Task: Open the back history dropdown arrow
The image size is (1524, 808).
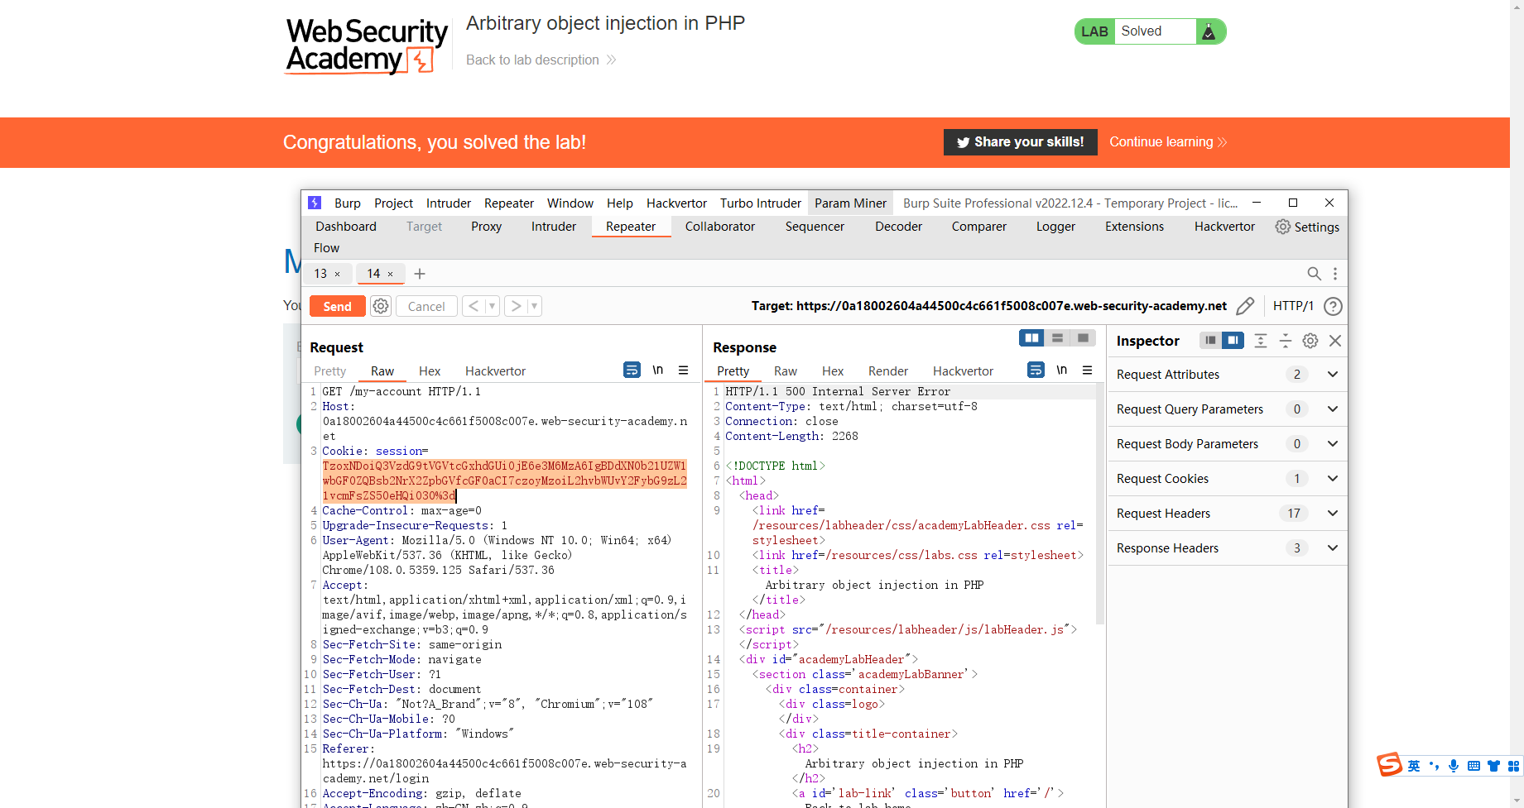Action: pyautogui.click(x=492, y=306)
